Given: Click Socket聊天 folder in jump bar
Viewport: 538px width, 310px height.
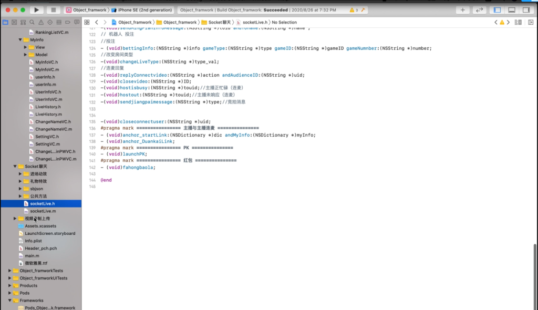Looking at the screenshot, I should click(x=216, y=22).
